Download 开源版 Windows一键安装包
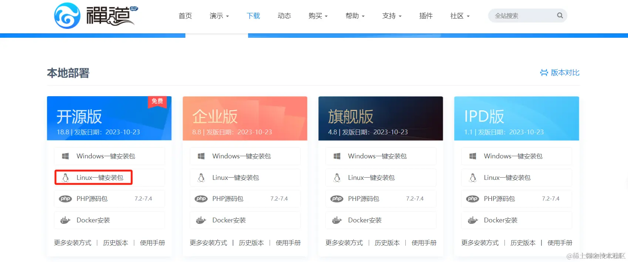Image resolution: width=628 pixels, height=262 pixels. coord(109,156)
